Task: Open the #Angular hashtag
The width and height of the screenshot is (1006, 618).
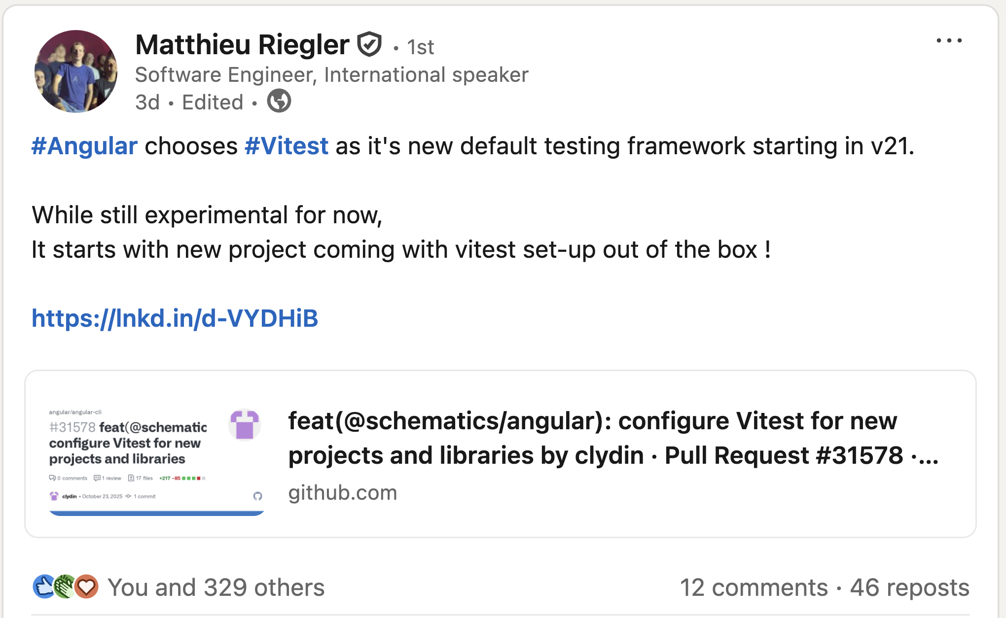Action: click(x=84, y=146)
